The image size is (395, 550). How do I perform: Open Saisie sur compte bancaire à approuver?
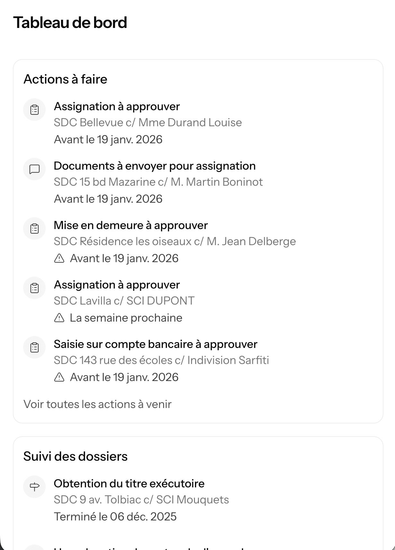[155, 344]
